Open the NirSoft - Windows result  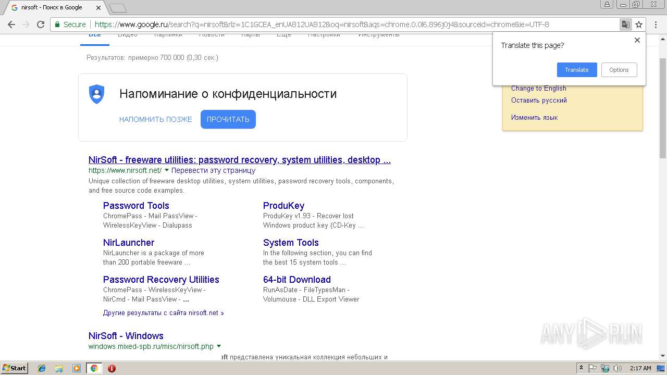tap(126, 336)
